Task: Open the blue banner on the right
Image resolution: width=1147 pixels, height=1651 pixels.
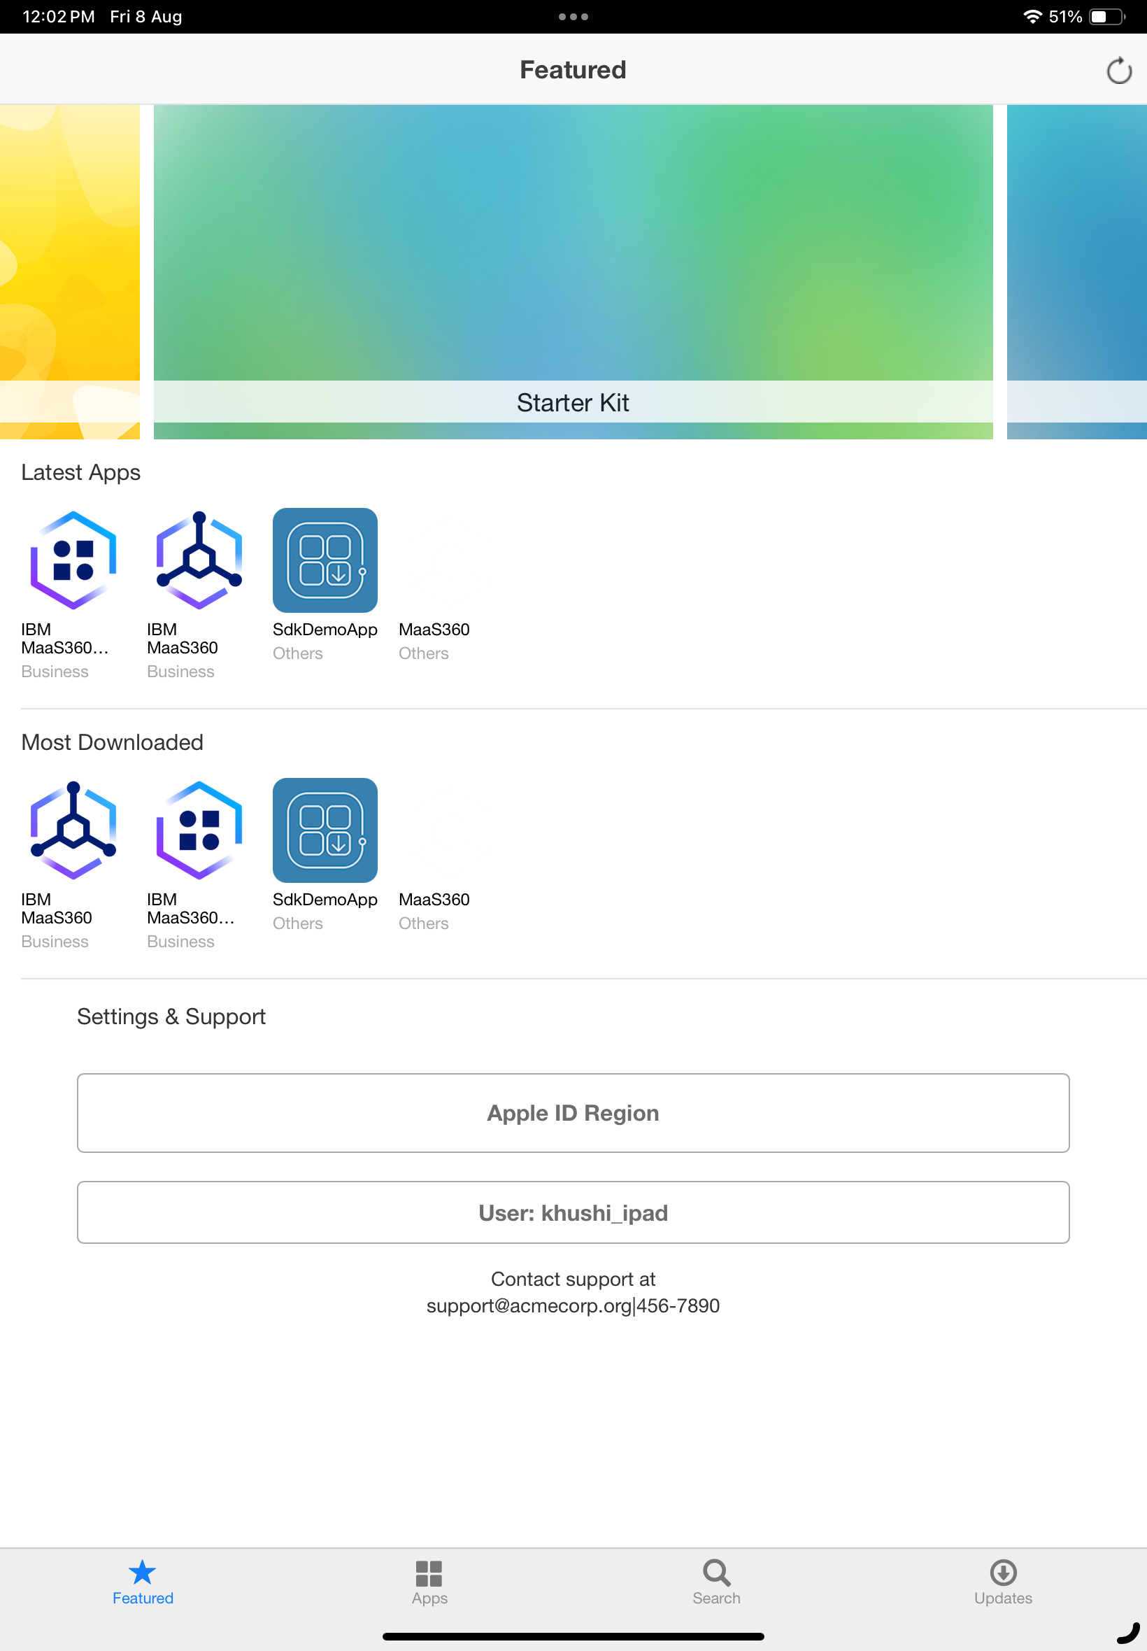Action: point(1076,271)
